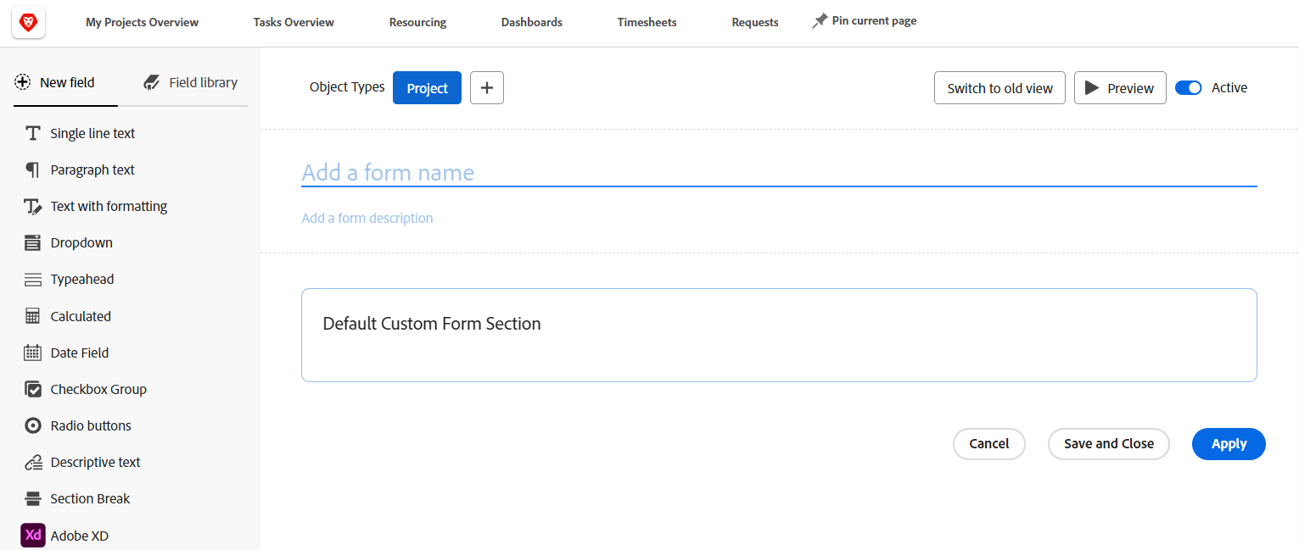Add a Dropdown field to form
Screen dimensions: 1299x550
(x=81, y=242)
